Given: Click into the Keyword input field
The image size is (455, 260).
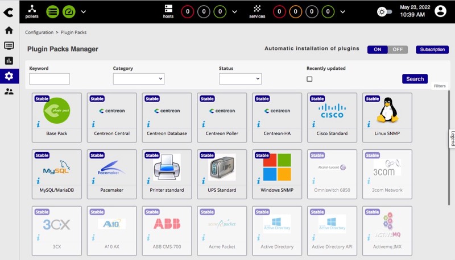Looking at the screenshot, I should point(49,79).
